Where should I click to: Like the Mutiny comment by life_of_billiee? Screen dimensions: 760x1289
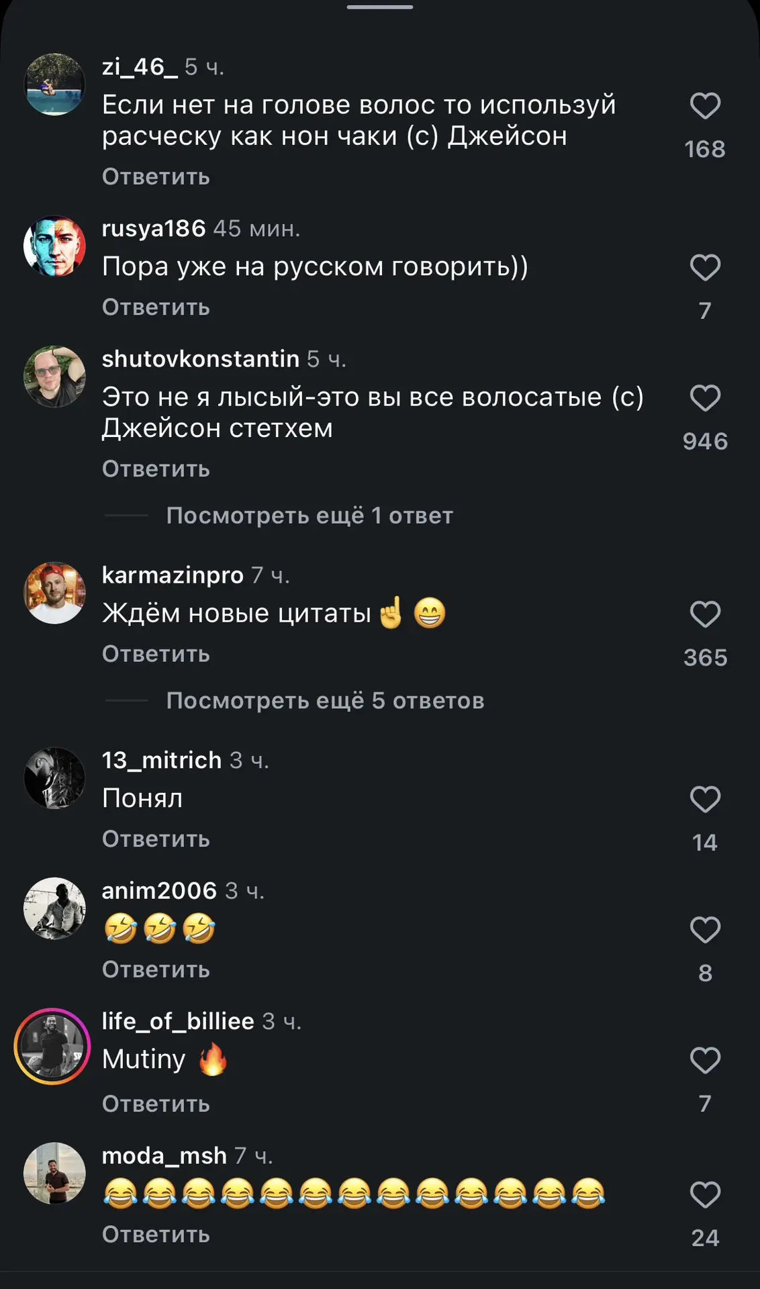pyautogui.click(x=705, y=1061)
